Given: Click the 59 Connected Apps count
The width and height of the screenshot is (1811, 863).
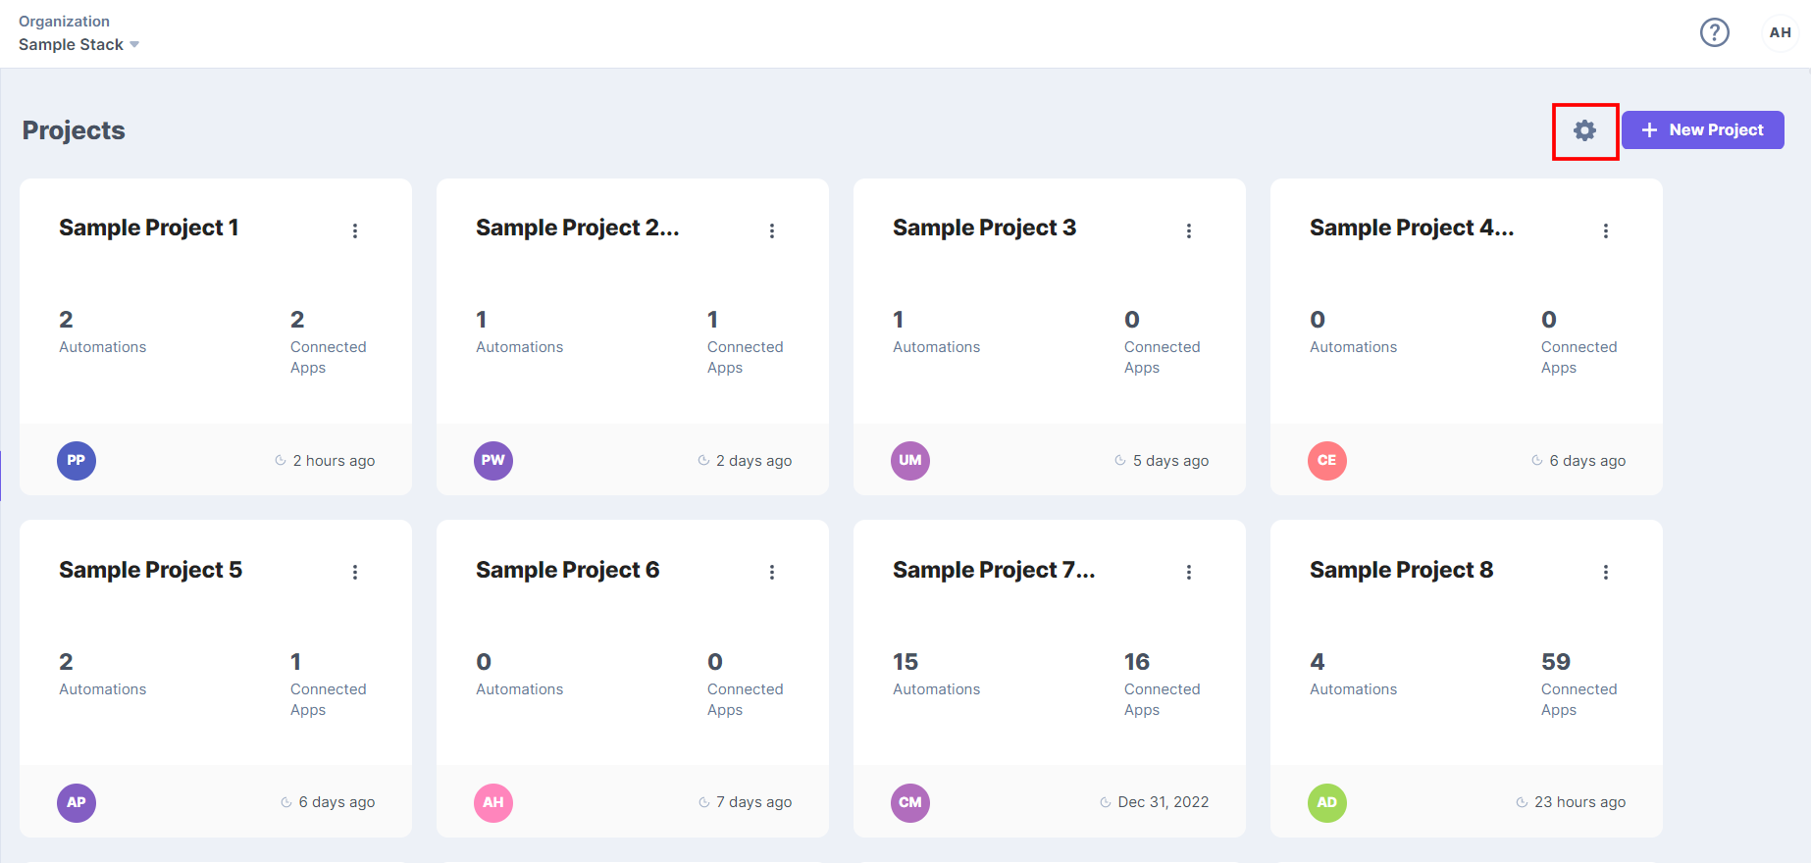Looking at the screenshot, I should [1555, 662].
